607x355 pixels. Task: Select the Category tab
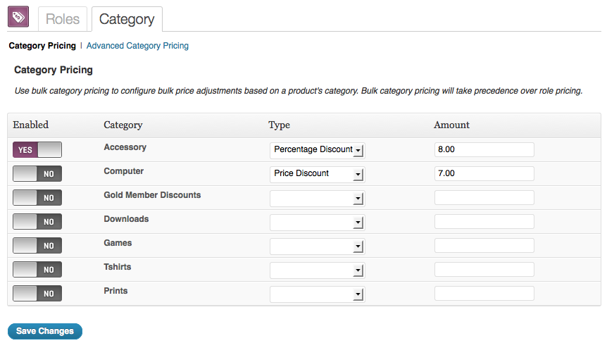(x=127, y=19)
